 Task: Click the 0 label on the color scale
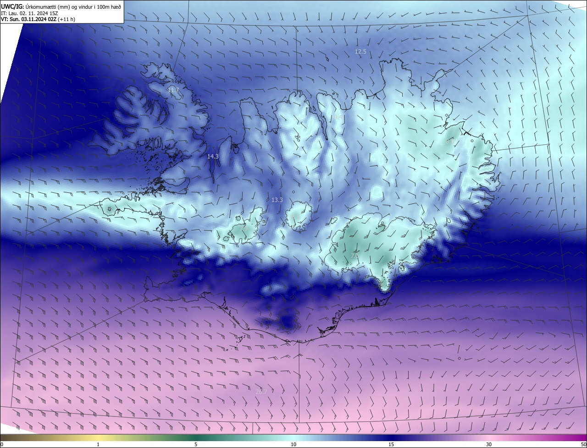[x=2, y=444]
